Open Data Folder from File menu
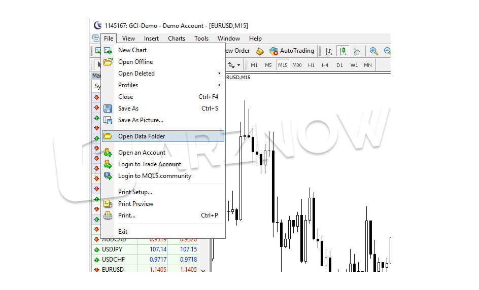Viewport: 479px width, 290px height. [163, 136]
